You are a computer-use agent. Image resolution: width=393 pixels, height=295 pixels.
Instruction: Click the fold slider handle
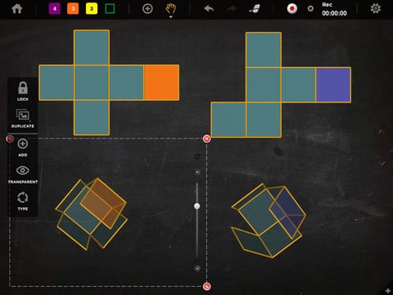click(x=197, y=206)
